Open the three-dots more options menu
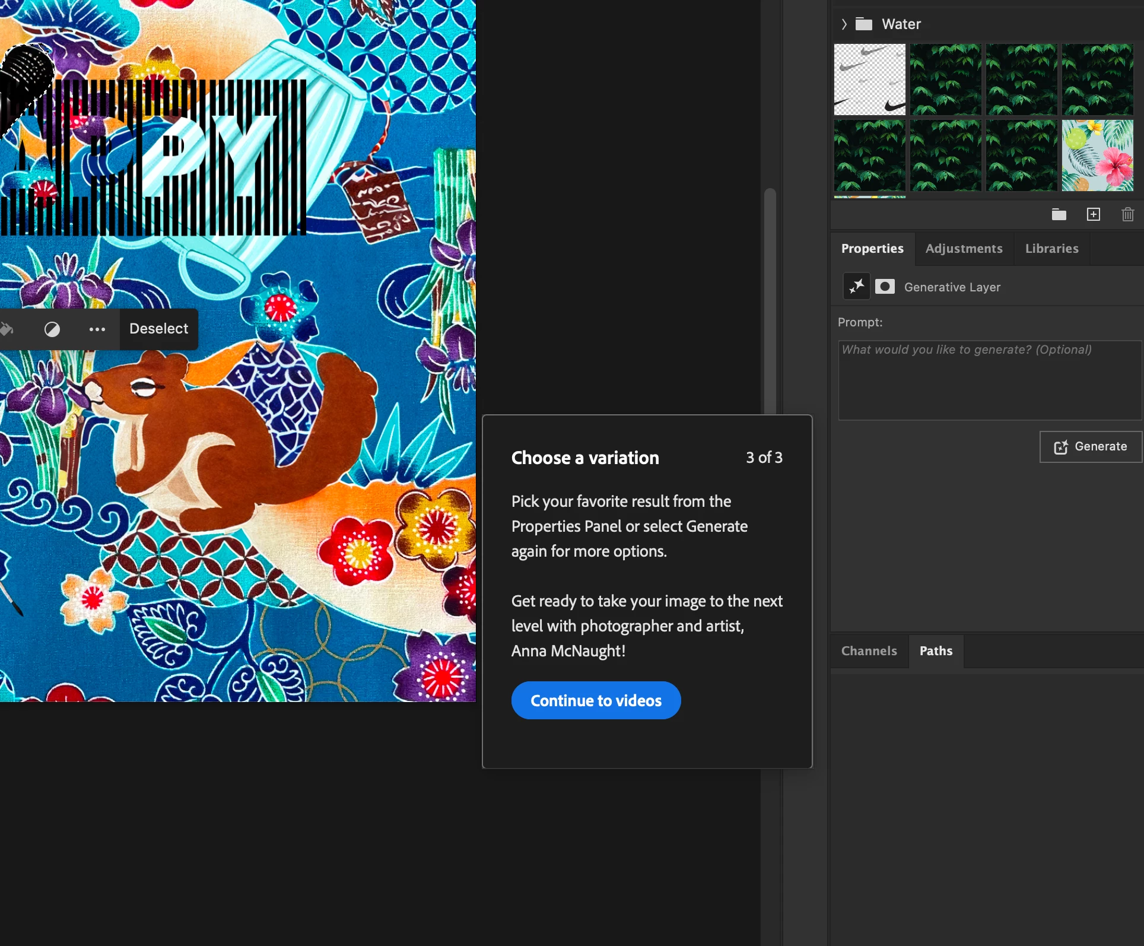The height and width of the screenshot is (946, 1144). 97,329
